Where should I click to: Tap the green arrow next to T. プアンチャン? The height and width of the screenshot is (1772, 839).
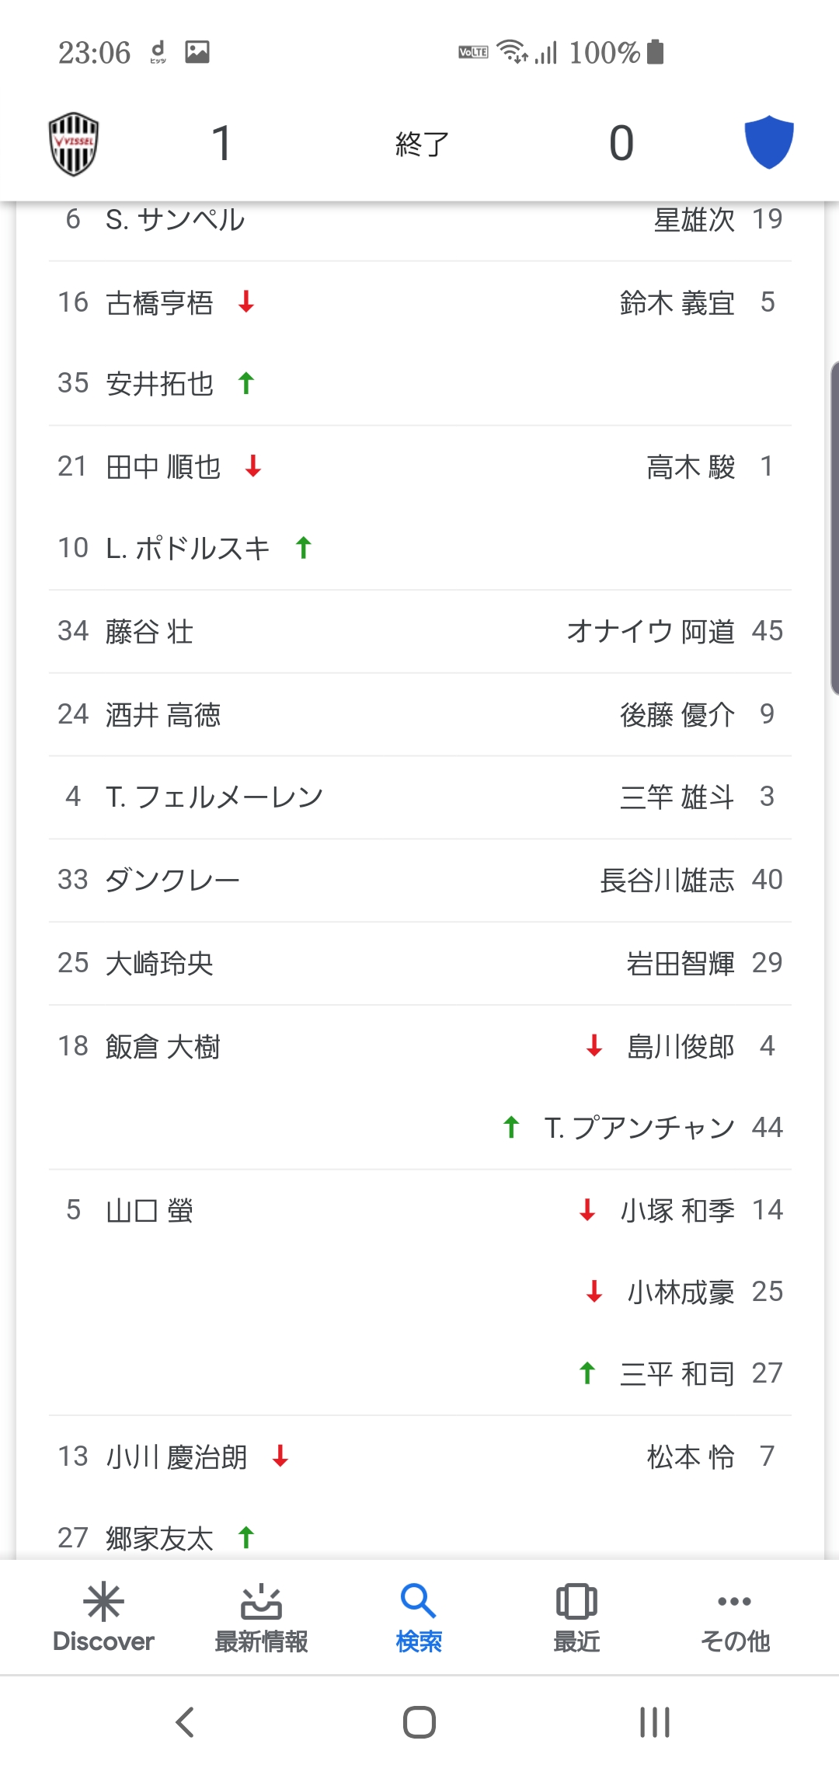point(511,1127)
